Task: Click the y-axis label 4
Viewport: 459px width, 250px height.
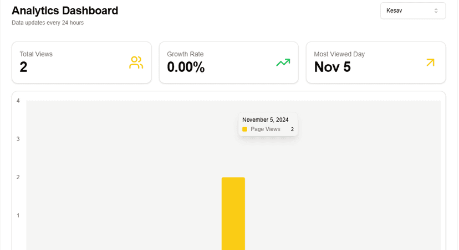Action: pyautogui.click(x=18, y=101)
